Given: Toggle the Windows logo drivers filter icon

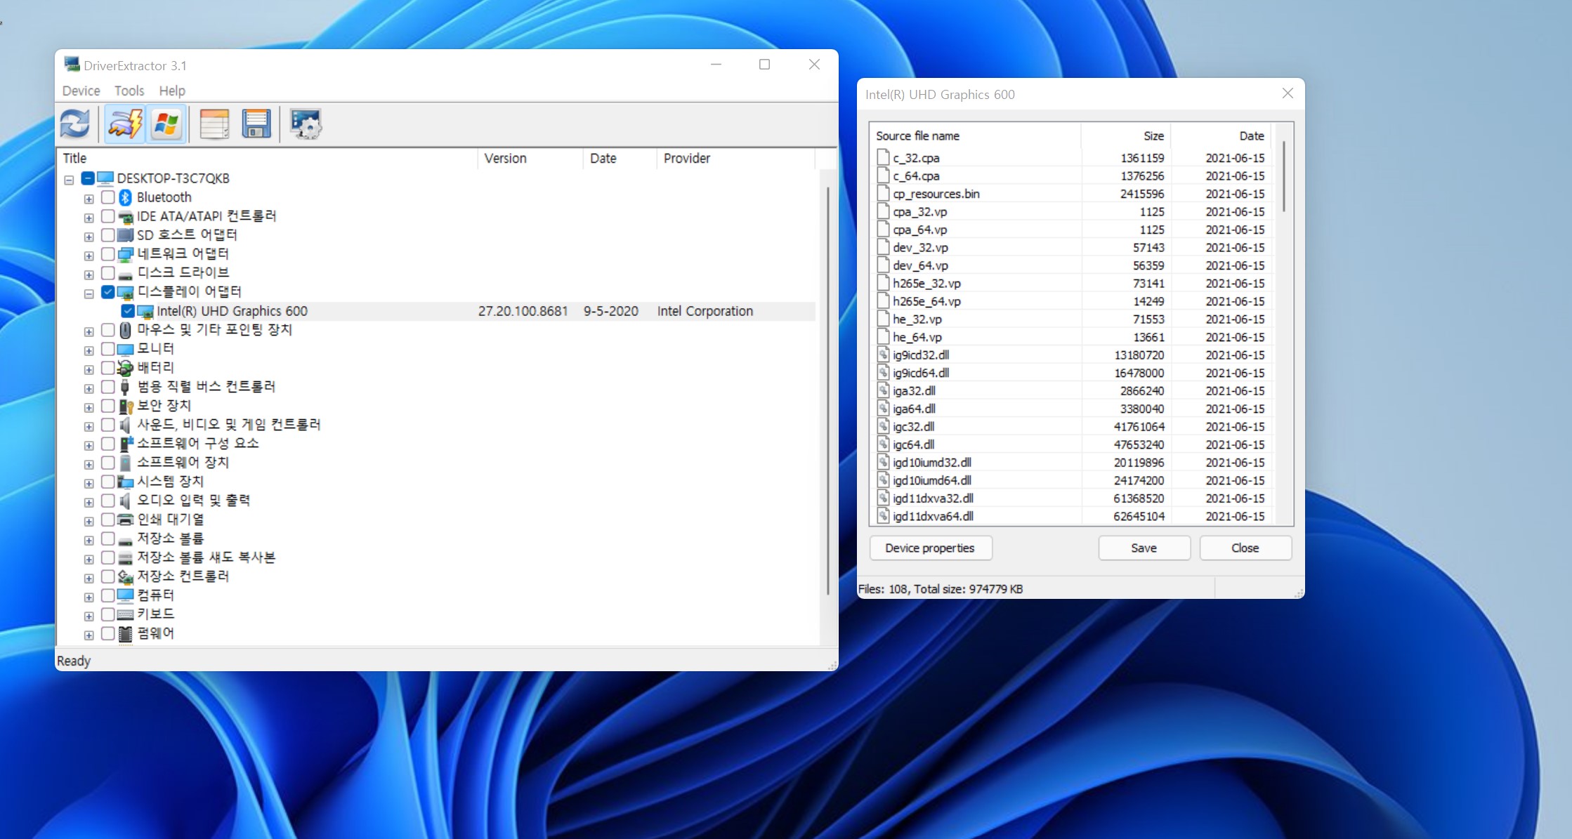Looking at the screenshot, I should tap(166, 124).
